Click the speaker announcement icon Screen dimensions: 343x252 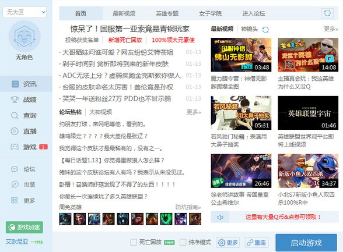[x=220, y=217]
